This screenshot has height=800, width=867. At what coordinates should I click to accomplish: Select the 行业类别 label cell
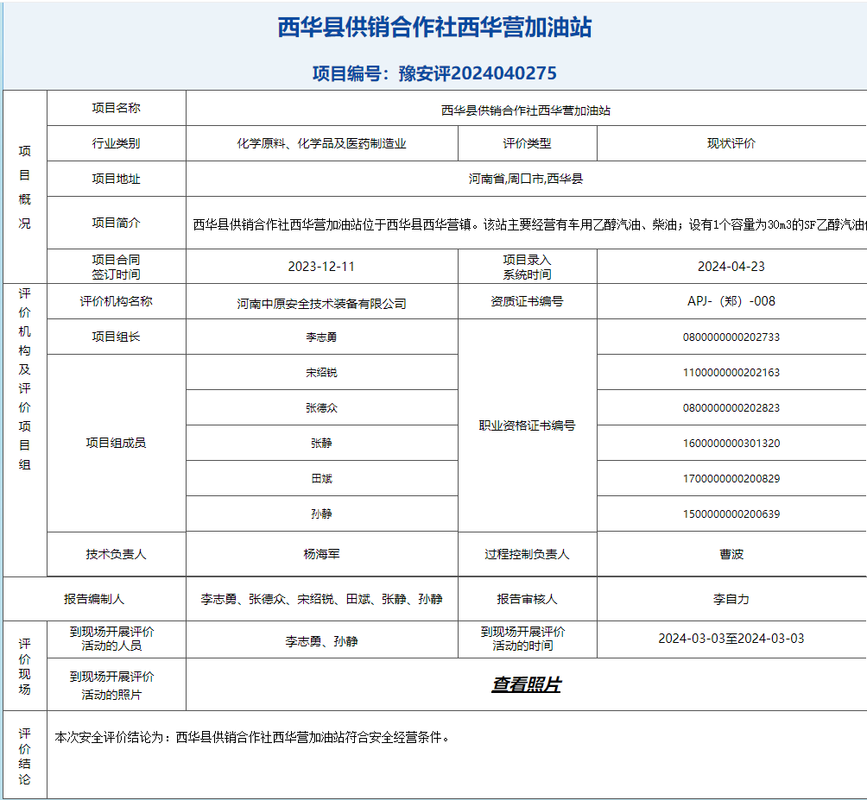point(116,143)
